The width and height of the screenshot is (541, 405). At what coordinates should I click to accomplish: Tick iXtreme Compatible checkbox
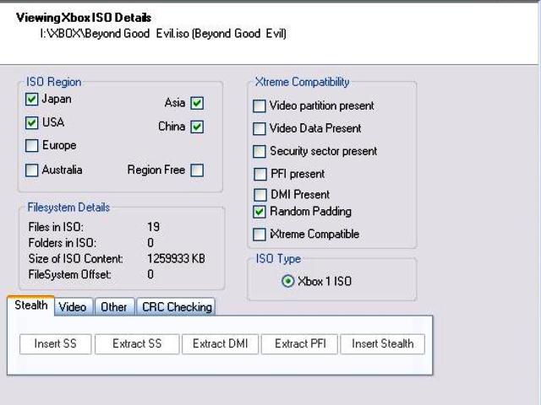[x=260, y=235]
